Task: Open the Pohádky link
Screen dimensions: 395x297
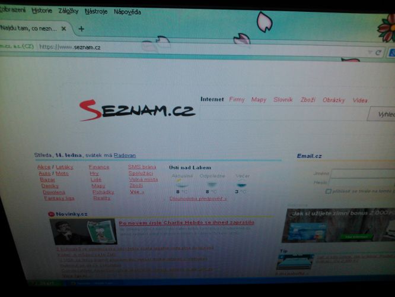Action: tap(103, 192)
